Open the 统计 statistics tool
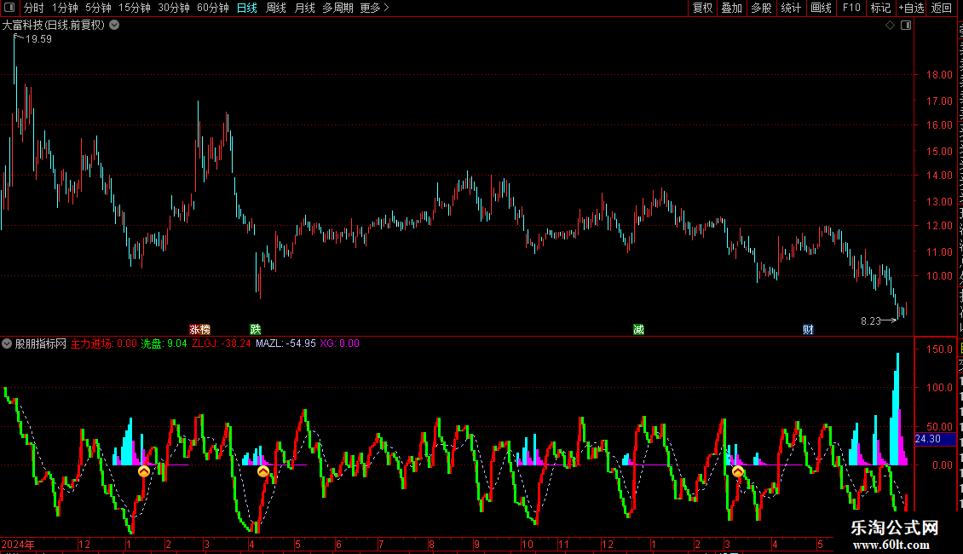The height and width of the screenshot is (554, 963). coord(791,8)
